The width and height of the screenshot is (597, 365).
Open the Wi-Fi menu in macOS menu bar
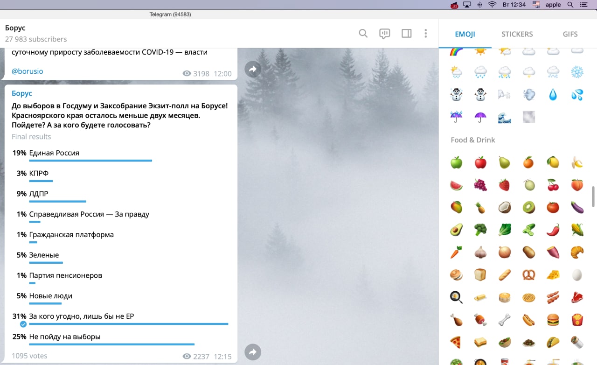click(x=492, y=5)
